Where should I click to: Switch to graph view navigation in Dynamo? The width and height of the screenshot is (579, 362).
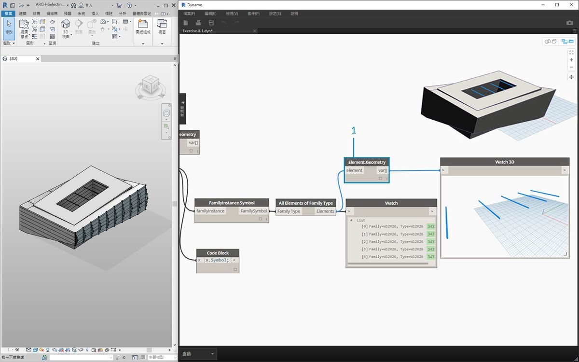pos(567,42)
